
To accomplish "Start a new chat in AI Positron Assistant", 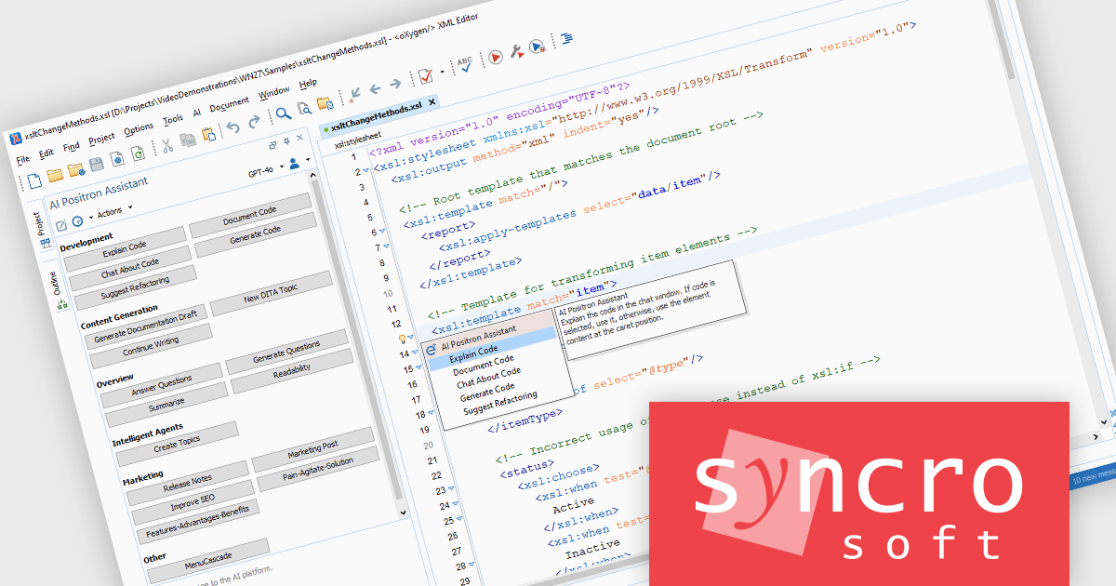I will click(61, 223).
